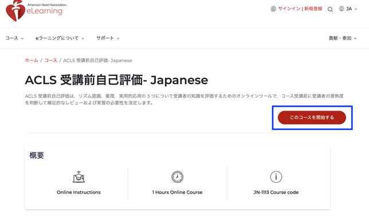Open the search magnifier icon

330,9
